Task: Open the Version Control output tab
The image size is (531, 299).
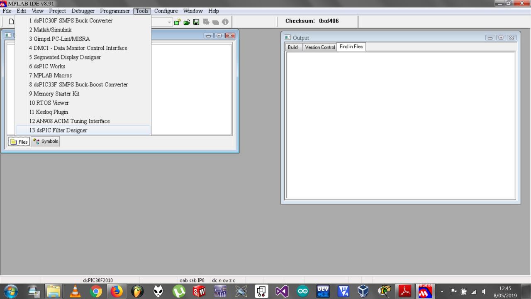Action: click(320, 47)
